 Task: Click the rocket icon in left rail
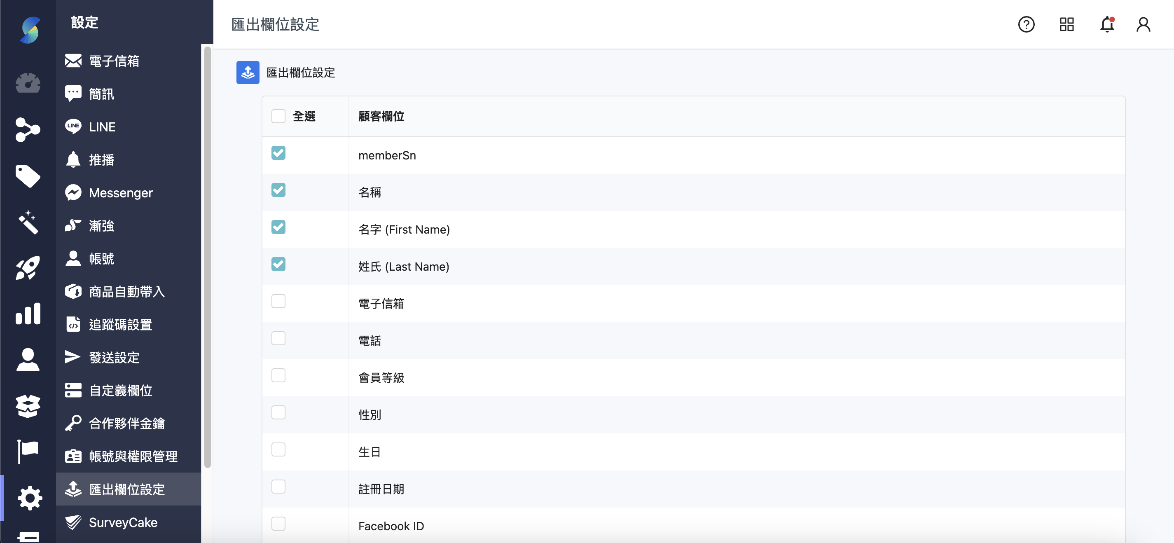coord(28,268)
